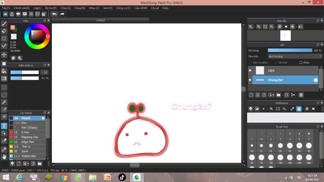Viewport: 324px width, 182px height.
Task: Click the Redo arrow
Action: click(x=62, y=14)
